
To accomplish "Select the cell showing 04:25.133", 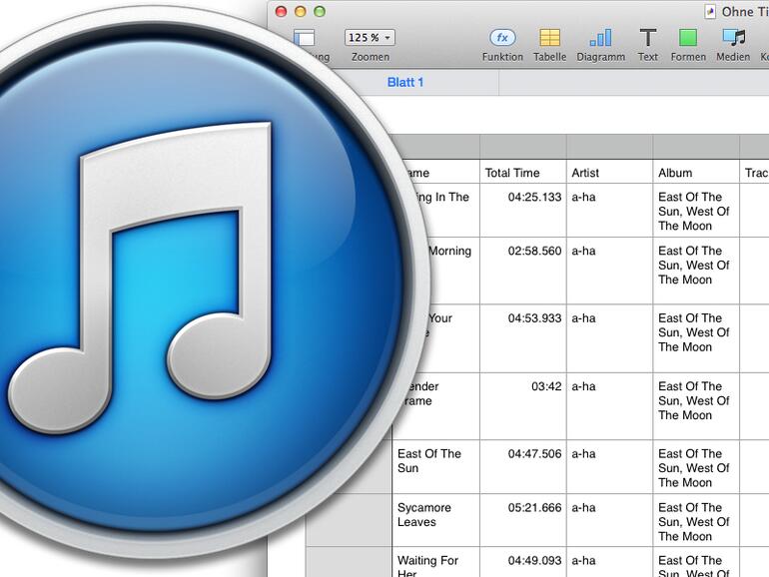I will (x=523, y=211).
